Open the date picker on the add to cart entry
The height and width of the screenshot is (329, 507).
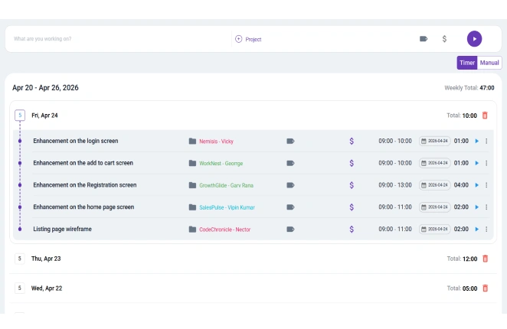pos(434,163)
